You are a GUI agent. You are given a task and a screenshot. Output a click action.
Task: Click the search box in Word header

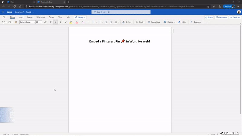pos(121,12)
